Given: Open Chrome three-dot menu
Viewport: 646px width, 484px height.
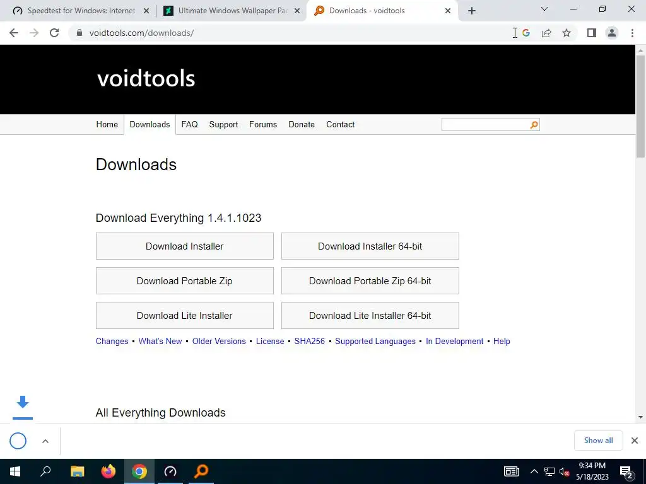Looking at the screenshot, I should click(632, 33).
